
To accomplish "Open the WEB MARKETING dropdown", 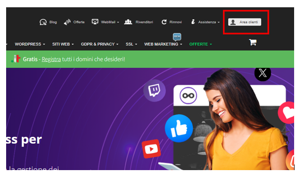I will pyautogui.click(x=163, y=44).
